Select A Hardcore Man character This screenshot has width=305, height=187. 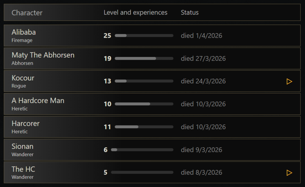[x=38, y=101]
